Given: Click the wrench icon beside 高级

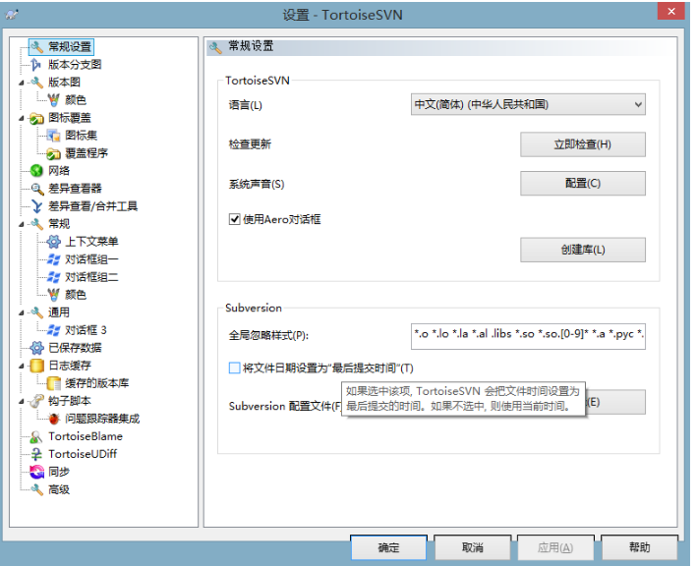Looking at the screenshot, I should click(x=36, y=489).
